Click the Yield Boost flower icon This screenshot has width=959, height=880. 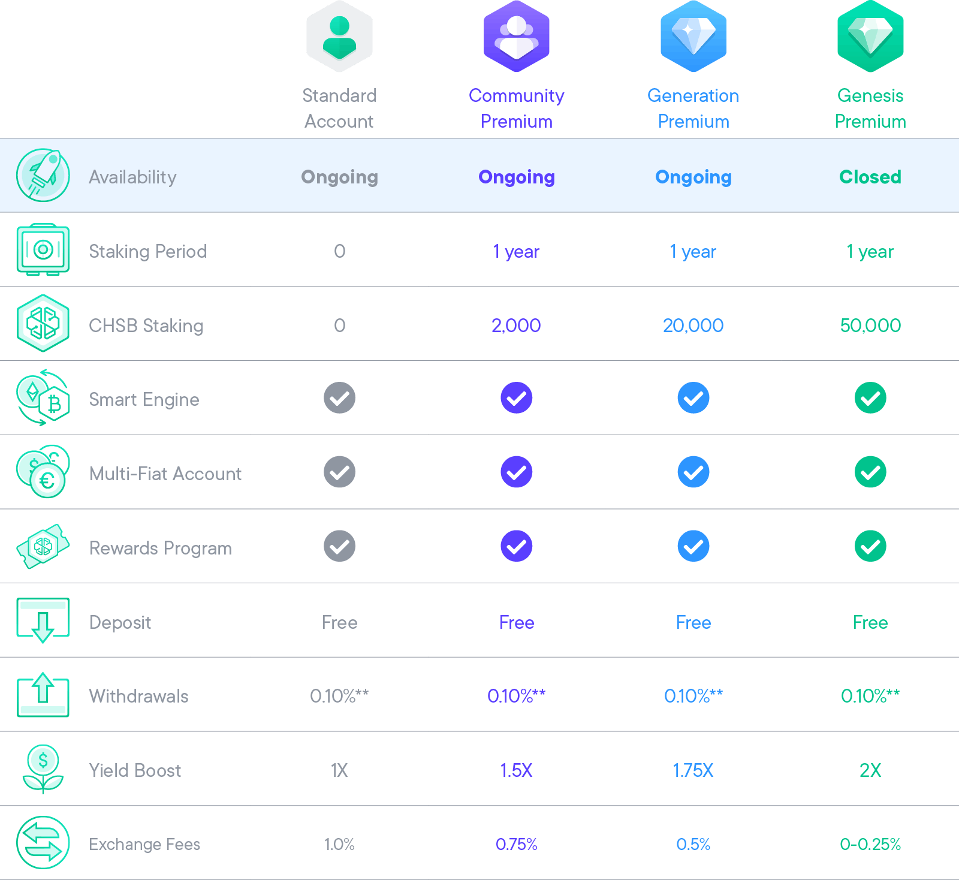(43, 769)
